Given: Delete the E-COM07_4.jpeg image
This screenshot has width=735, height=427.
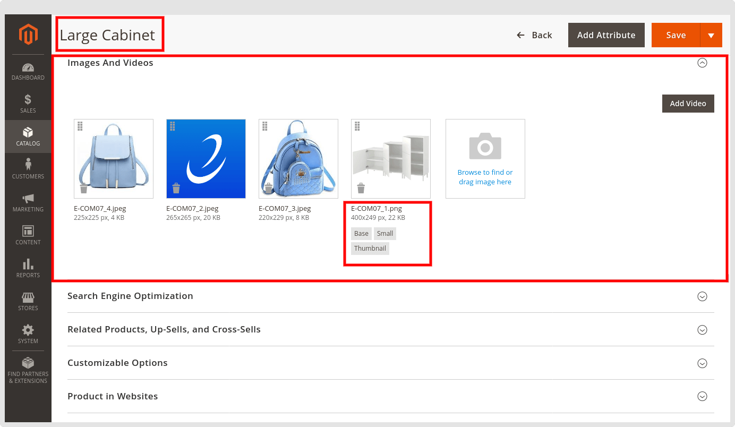Looking at the screenshot, I should [x=84, y=188].
